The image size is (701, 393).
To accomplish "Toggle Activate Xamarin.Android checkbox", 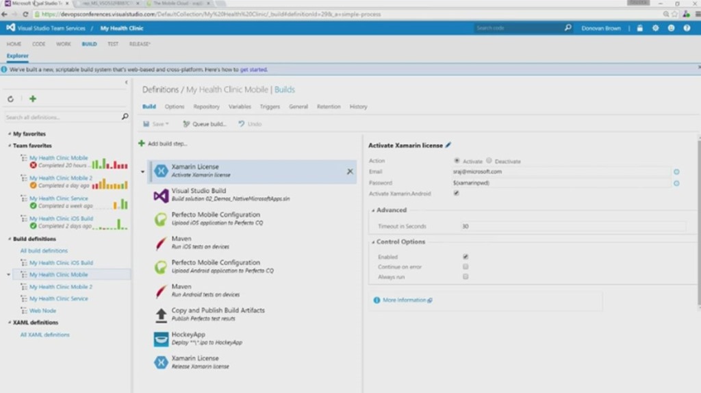I will click(x=456, y=193).
